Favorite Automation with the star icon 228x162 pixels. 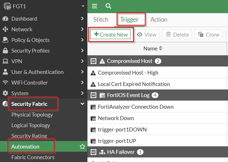[x=82, y=146]
